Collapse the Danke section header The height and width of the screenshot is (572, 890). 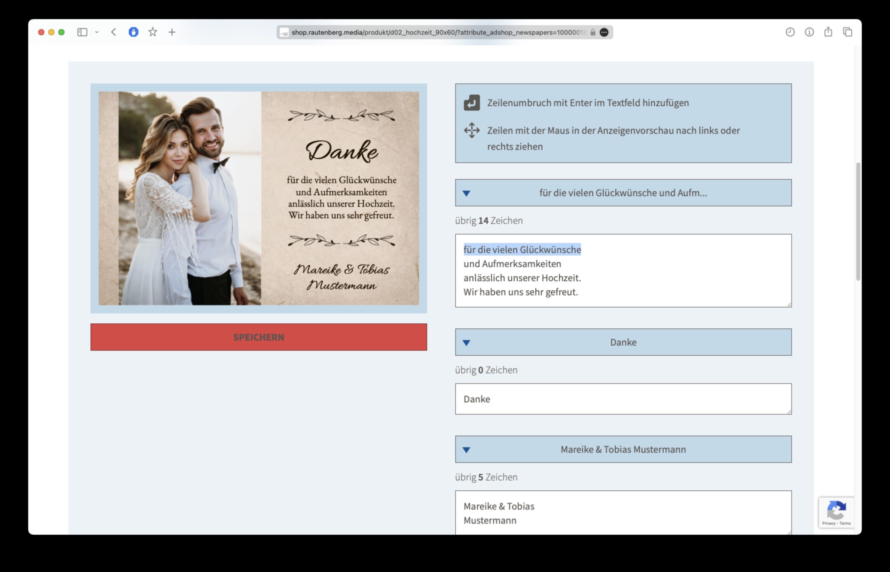[x=623, y=342]
